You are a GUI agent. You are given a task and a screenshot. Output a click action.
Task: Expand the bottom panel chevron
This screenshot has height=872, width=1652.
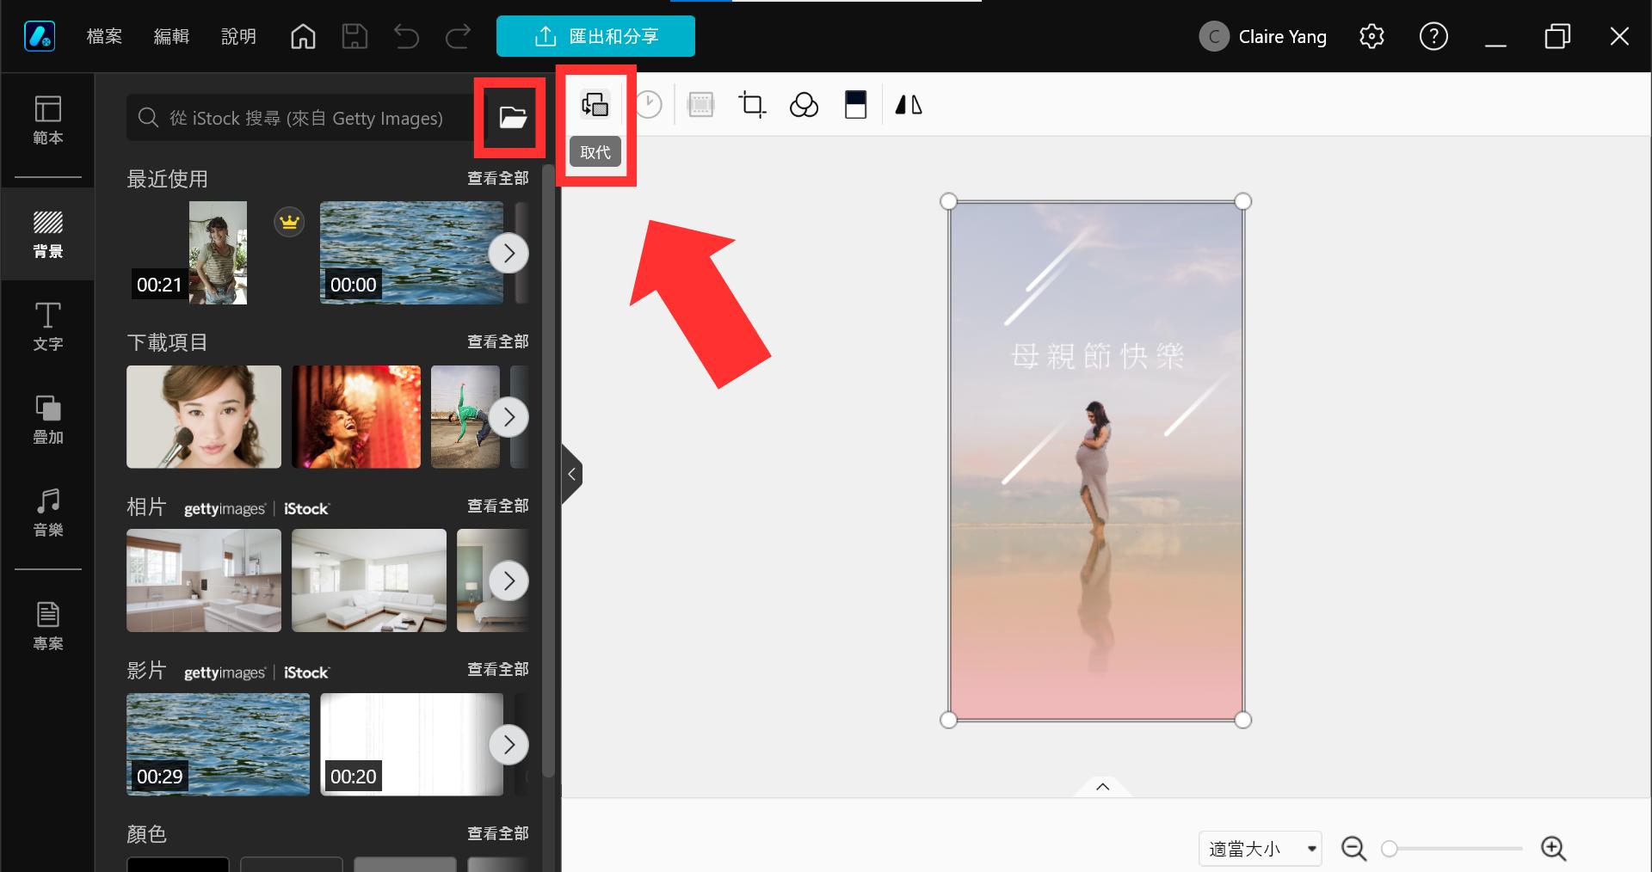tap(1102, 786)
